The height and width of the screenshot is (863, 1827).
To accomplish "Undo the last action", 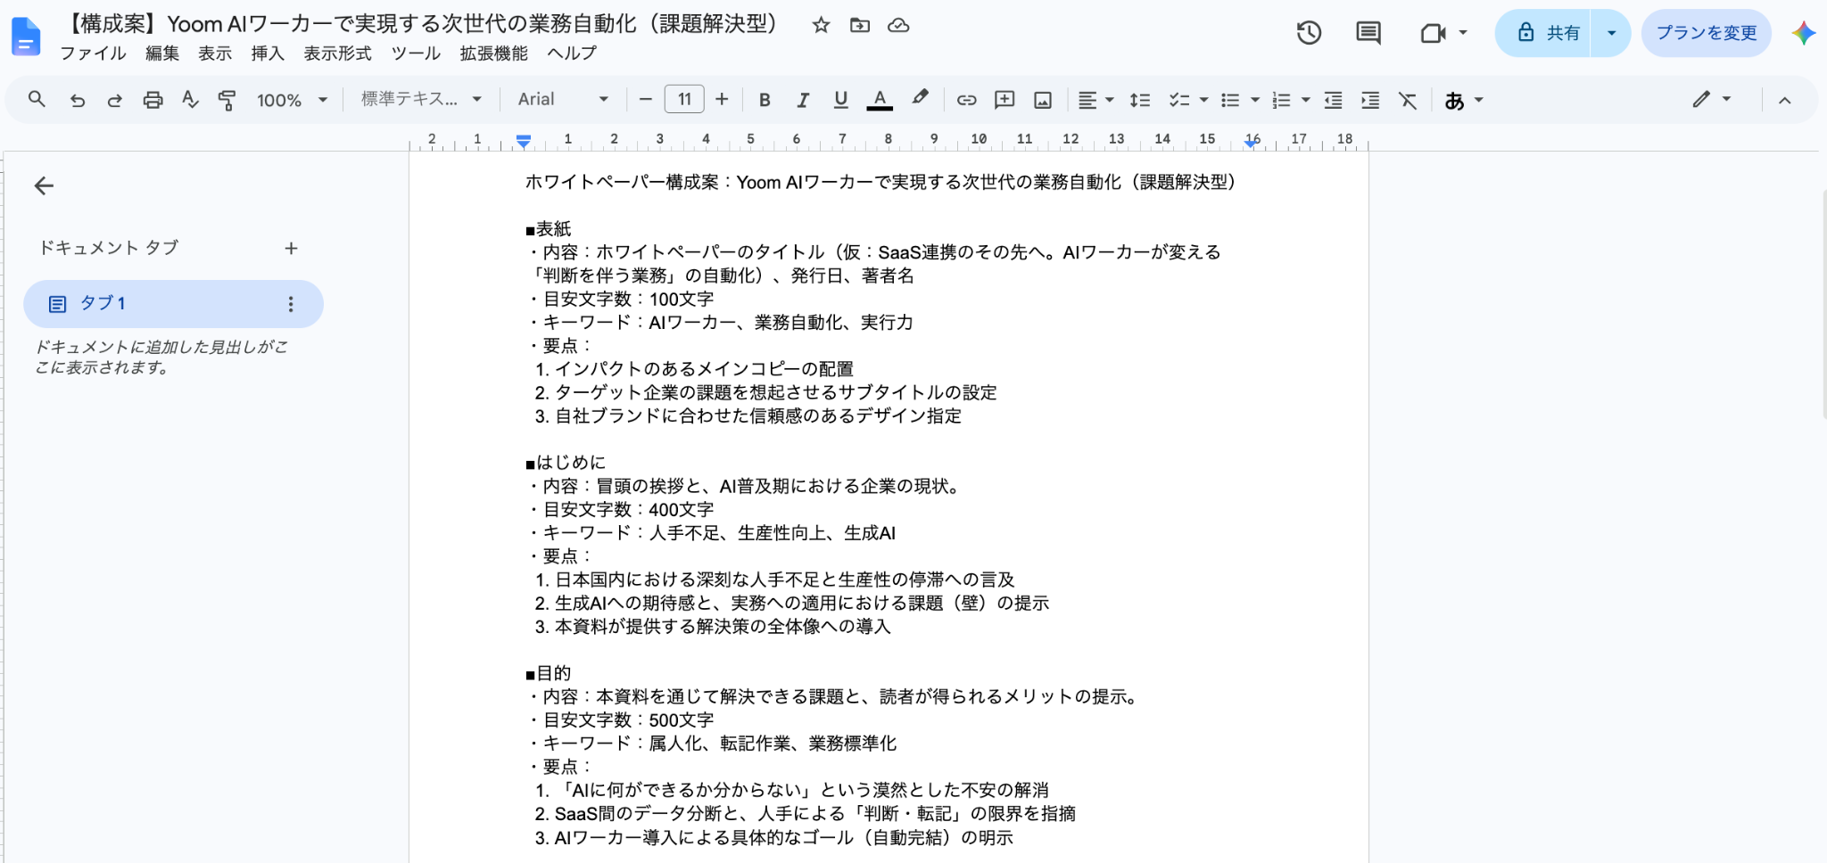I will [x=78, y=100].
